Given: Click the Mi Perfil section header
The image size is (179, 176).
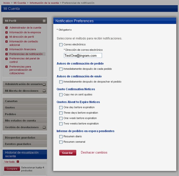Looking at the screenshot, I should point(25,21).
